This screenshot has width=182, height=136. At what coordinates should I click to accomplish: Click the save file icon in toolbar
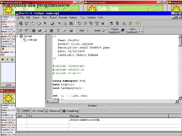click(x=39, y=23)
